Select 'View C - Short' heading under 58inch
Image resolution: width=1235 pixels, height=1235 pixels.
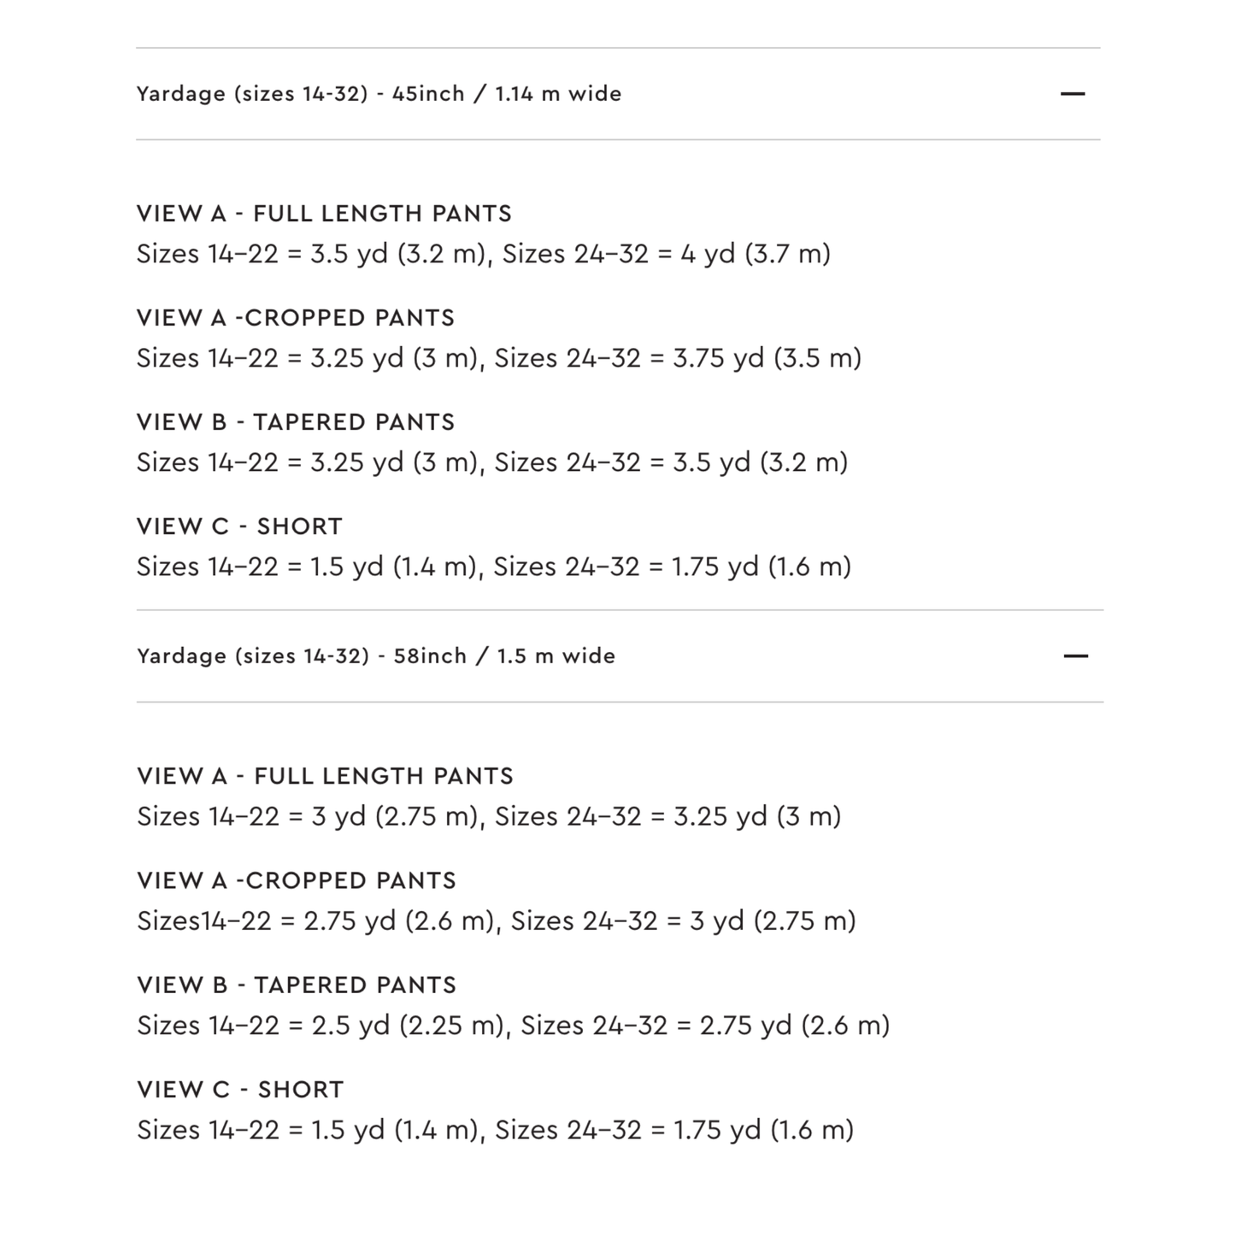[x=240, y=1089]
